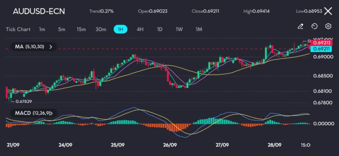
Task: Close the AUDUSD-ECN chart with X
Action: tap(328, 11)
